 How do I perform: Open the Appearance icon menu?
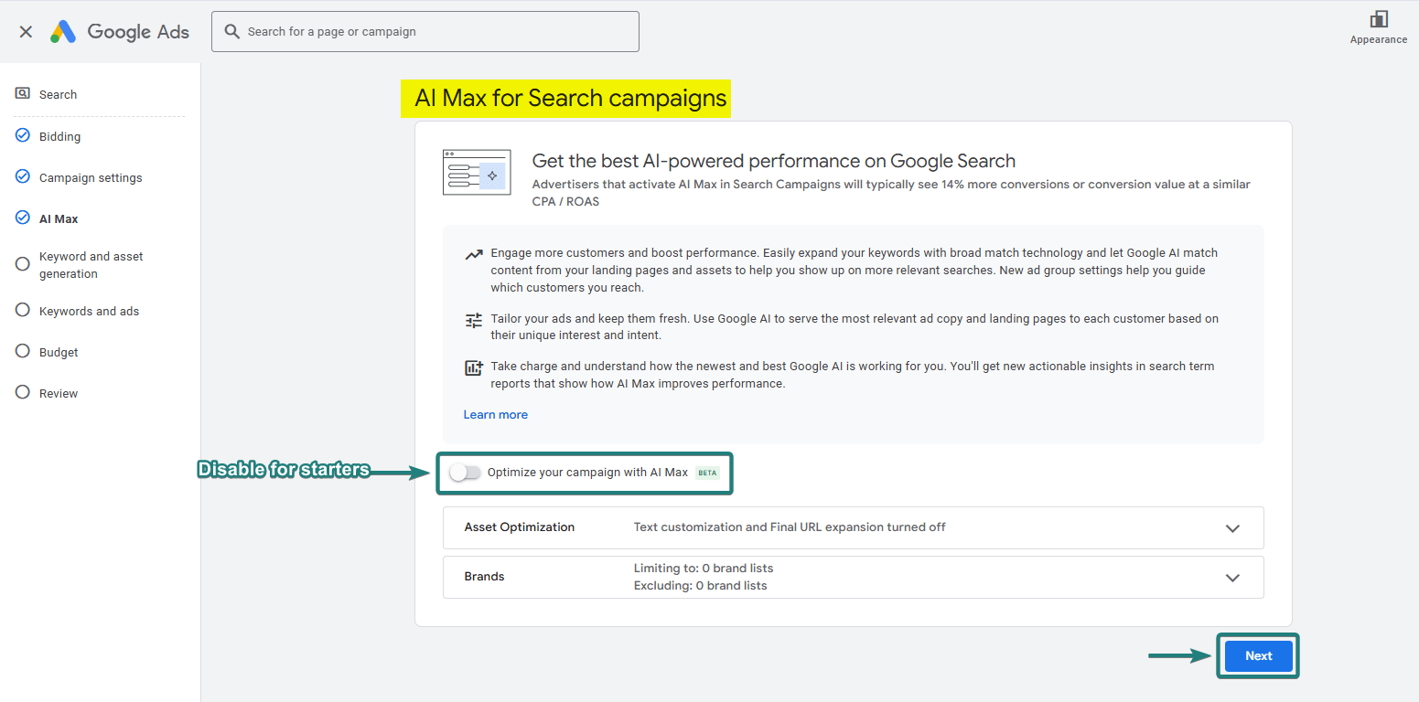pos(1378,19)
